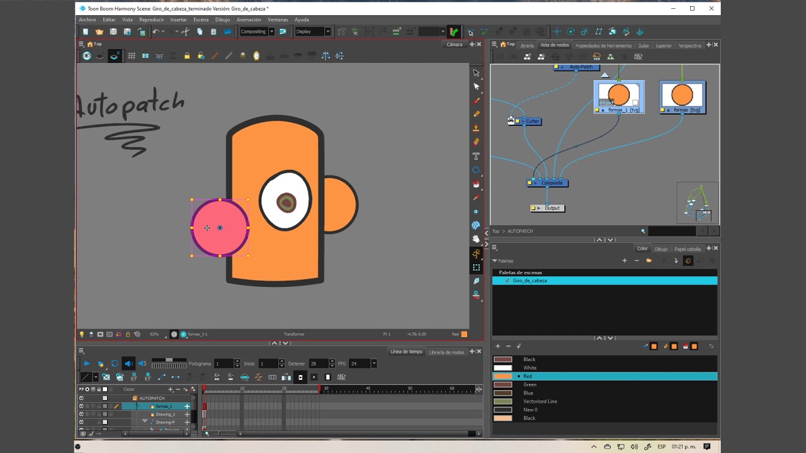Click the Paste clipboard icon
This screenshot has height=453, width=806.
pyautogui.click(x=213, y=31)
